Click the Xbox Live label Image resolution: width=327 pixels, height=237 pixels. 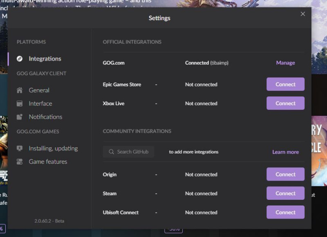(114, 104)
